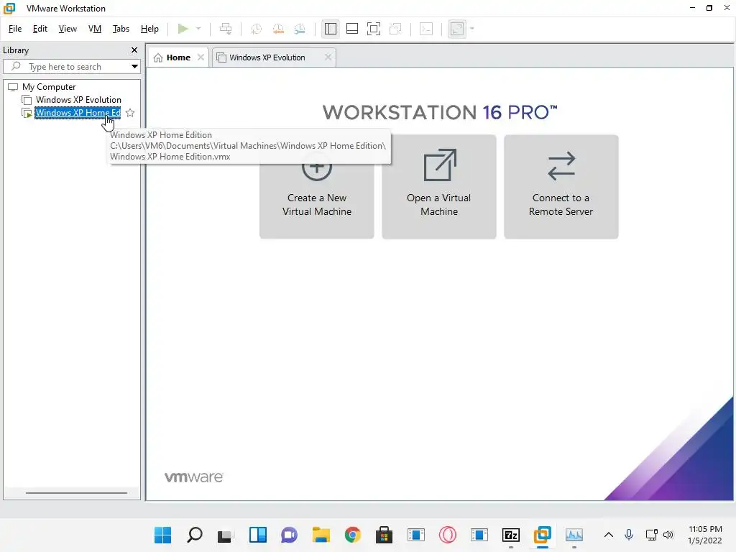Viewport: 736px width, 552px height.
Task: Open the Edit menu
Action: click(40, 29)
